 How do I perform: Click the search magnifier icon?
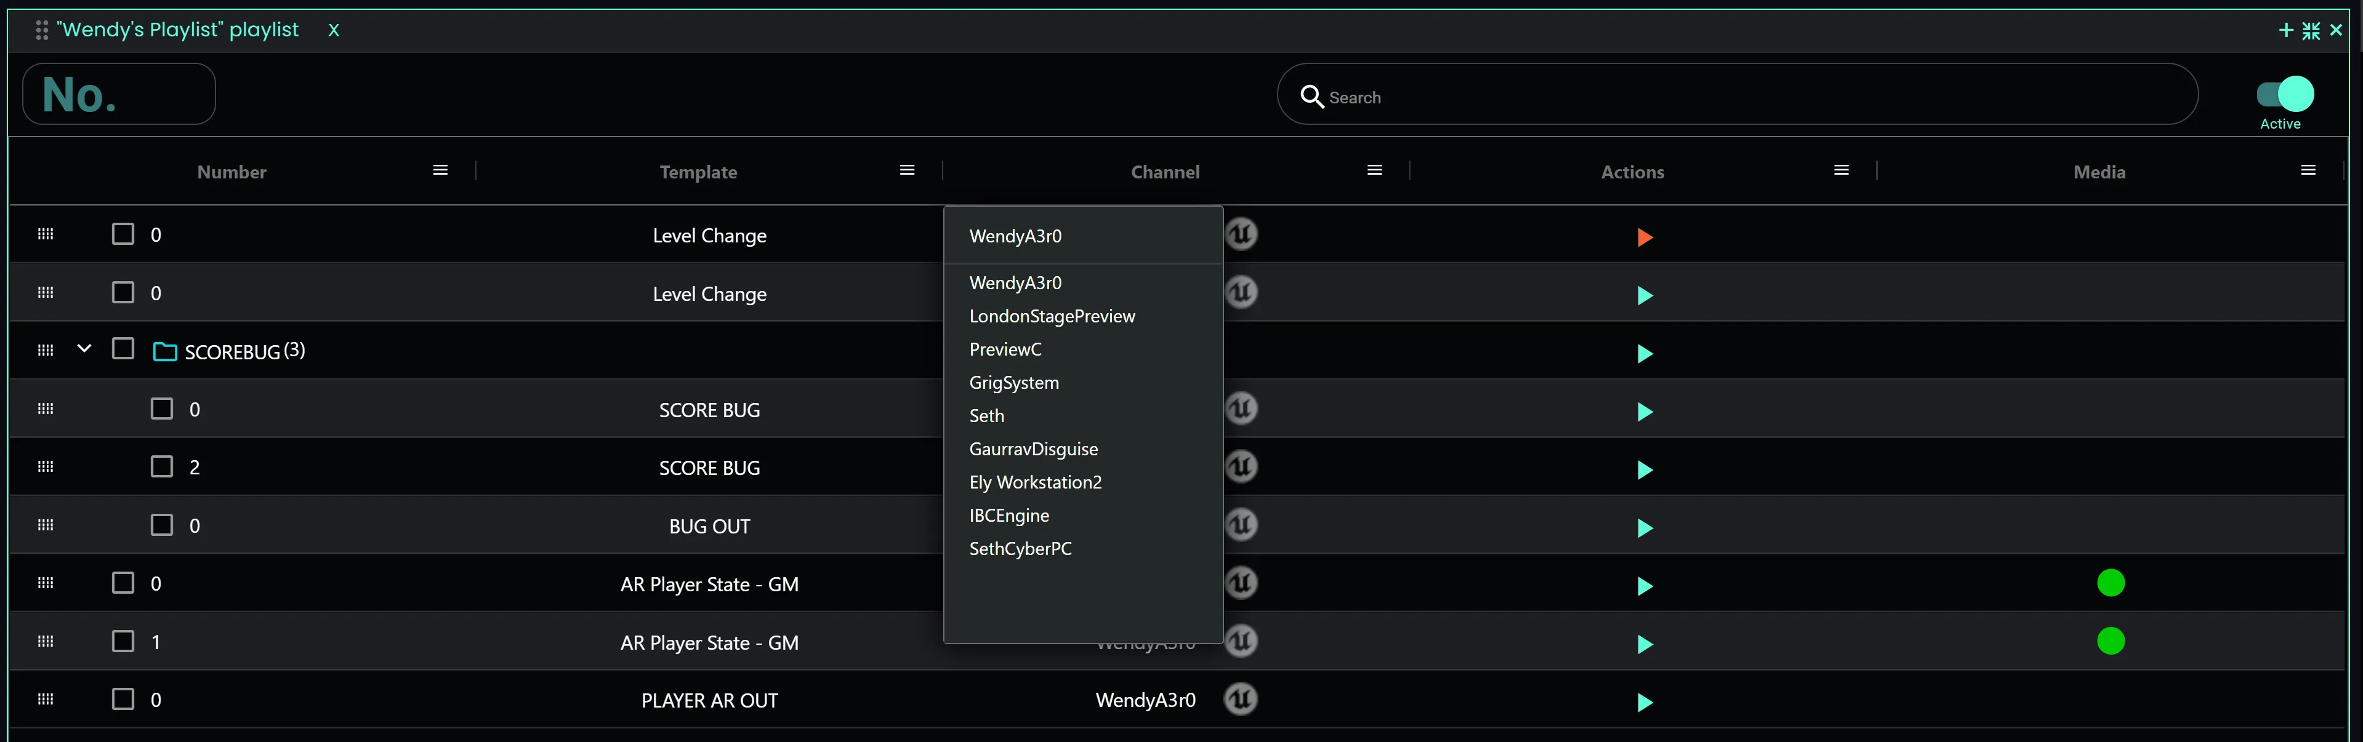tap(1312, 97)
